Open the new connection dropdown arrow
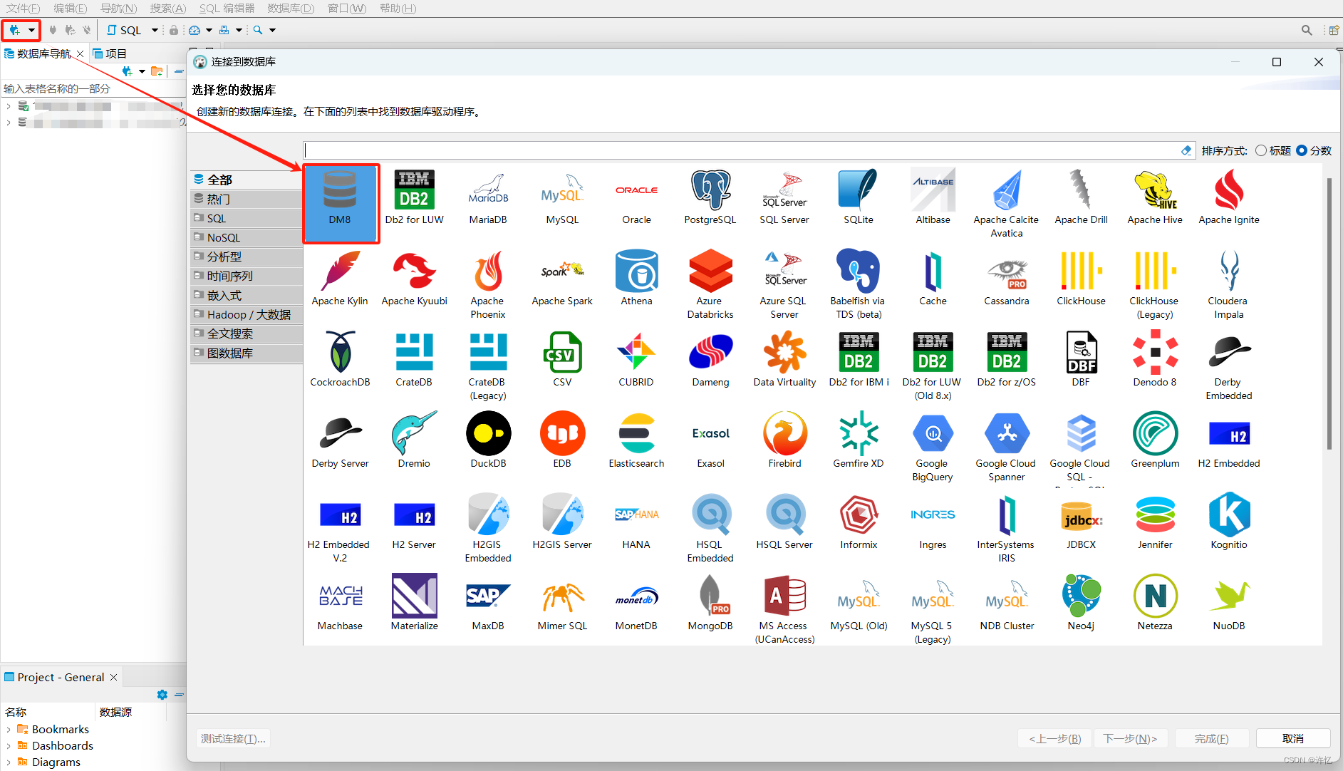 [31, 30]
